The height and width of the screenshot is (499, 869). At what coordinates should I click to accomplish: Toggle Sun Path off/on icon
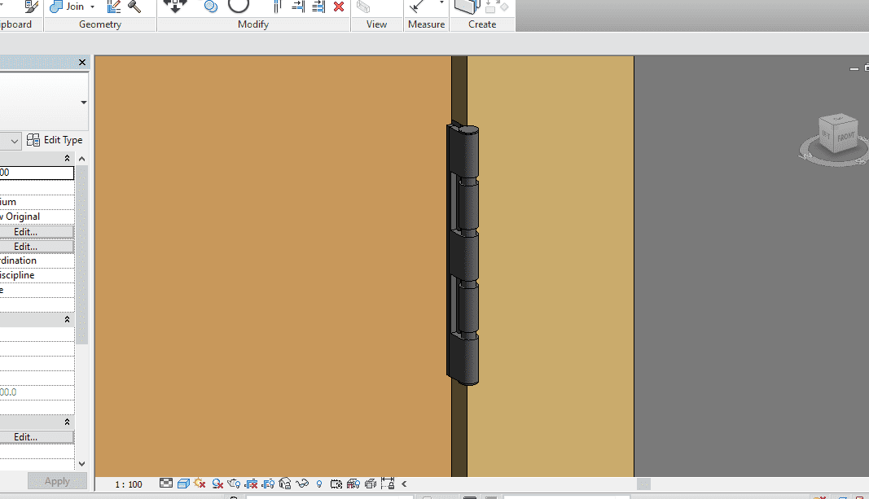[200, 484]
